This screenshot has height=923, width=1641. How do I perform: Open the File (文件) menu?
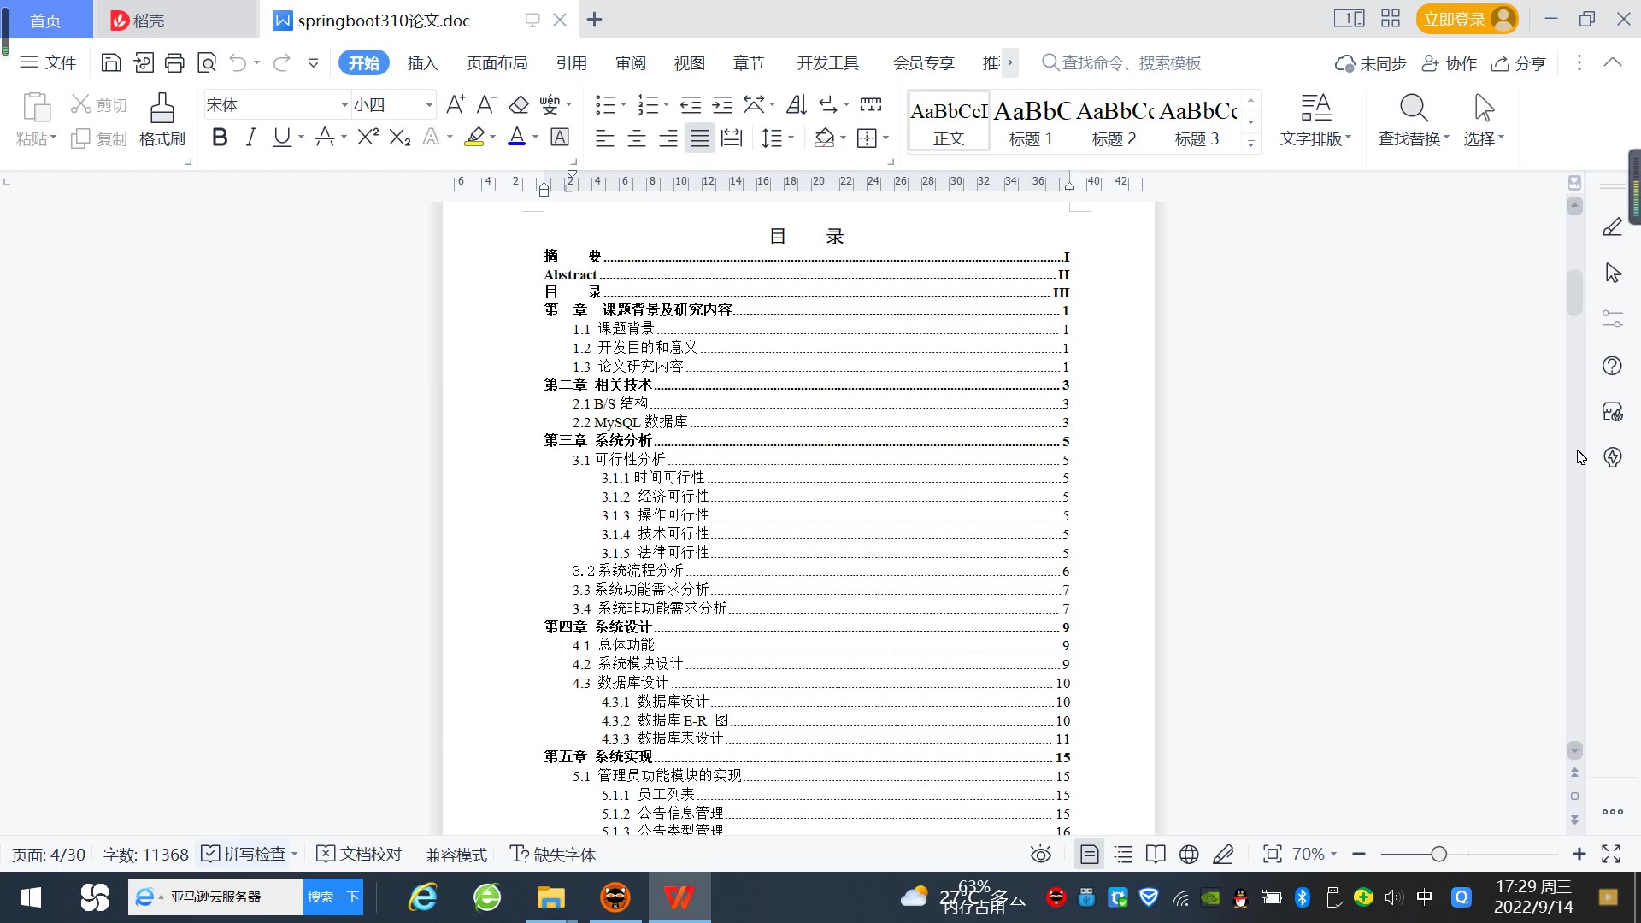(49, 62)
